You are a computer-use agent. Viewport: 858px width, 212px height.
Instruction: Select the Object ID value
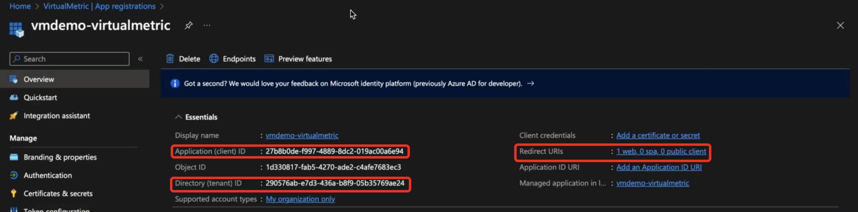point(333,167)
